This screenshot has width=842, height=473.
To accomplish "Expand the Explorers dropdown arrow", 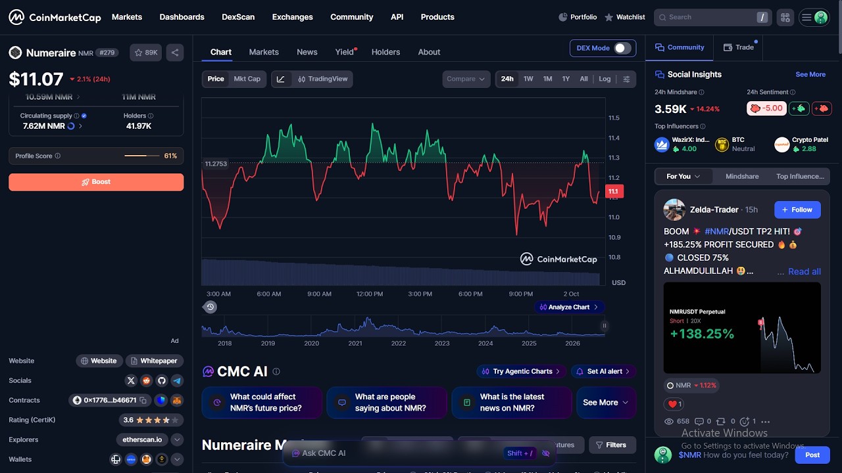I will point(177,439).
